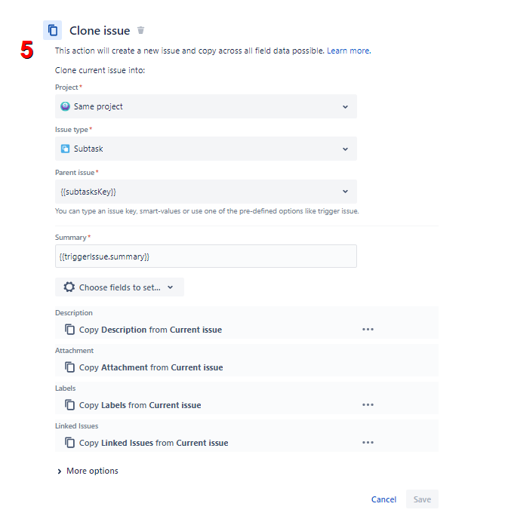Image resolution: width=505 pixels, height=522 pixels.
Task: Open the three-dot menu for Labels field
Action: pyautogui.click(x=368, y=405)
